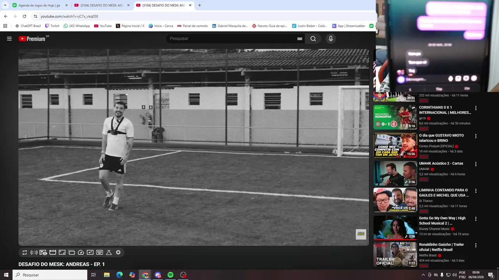Screen dimensions: 499x280
Task: Open enhancer settings gear icon
Action: (x=118, y=252)
